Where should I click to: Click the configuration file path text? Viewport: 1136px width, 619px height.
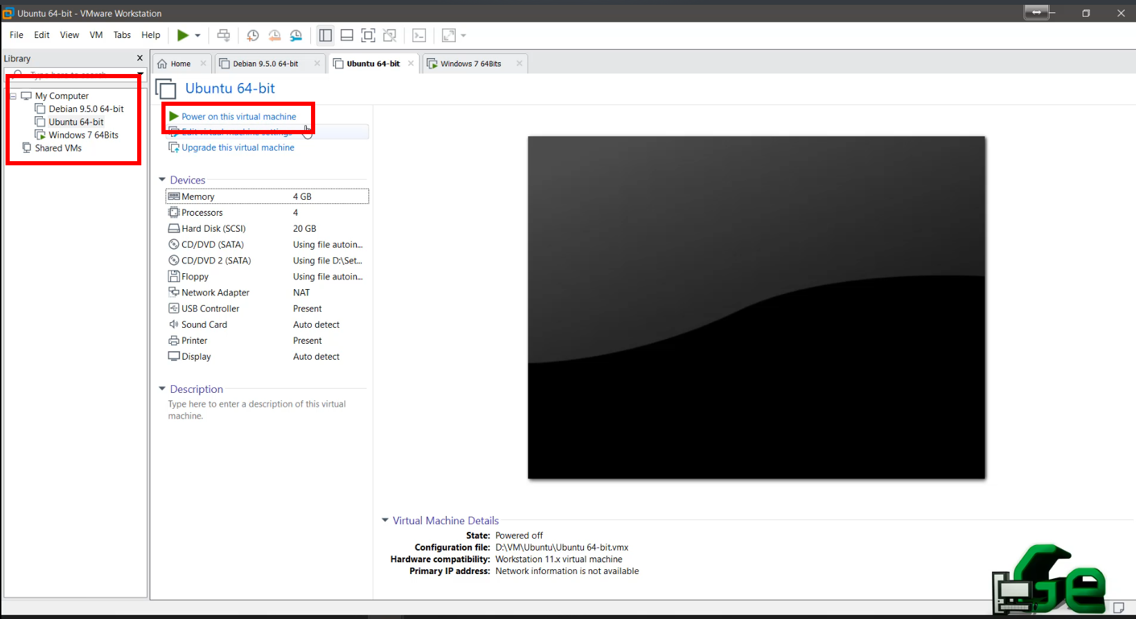coord(562,548)
